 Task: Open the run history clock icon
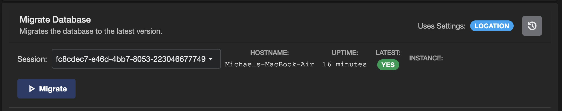pyautogui.click(x=532, y=26)
